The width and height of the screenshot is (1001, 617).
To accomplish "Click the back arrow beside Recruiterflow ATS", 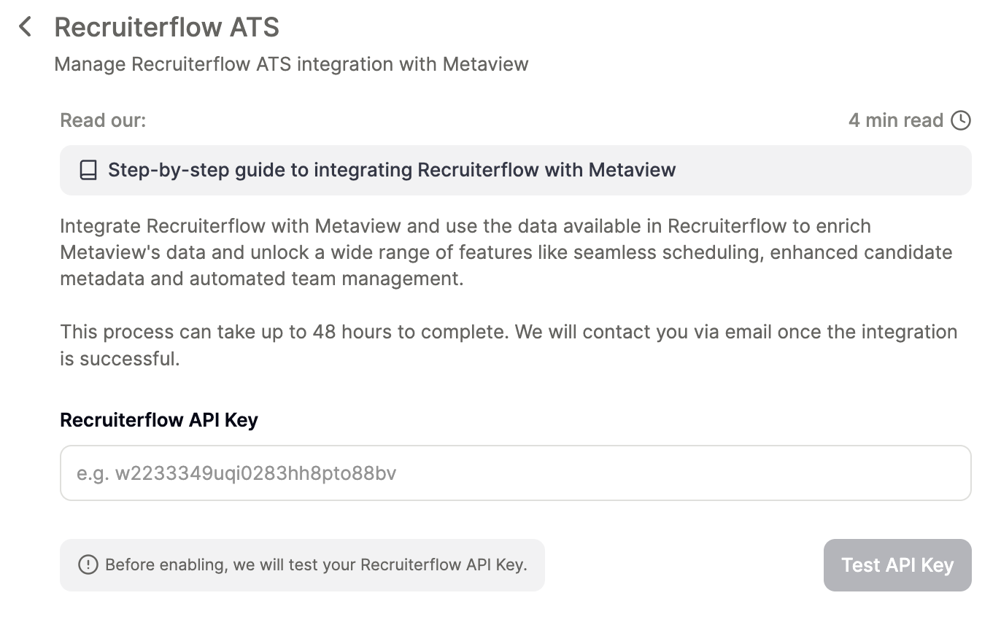I will click(x=26, y=28).
